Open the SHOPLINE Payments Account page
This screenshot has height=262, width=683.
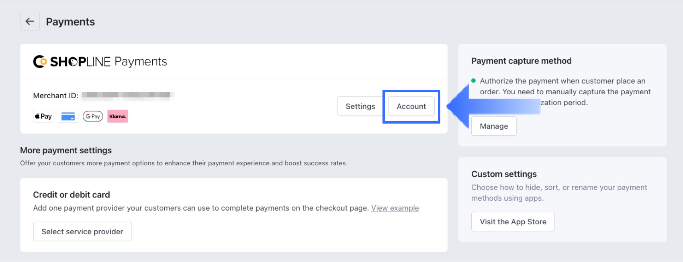pyautogui.click(x=411, y=106)
